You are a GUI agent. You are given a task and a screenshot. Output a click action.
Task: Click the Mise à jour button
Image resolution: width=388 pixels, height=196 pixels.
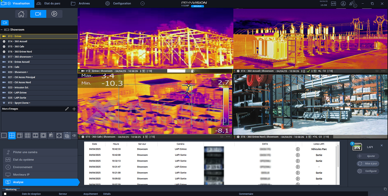pos(368,164)
